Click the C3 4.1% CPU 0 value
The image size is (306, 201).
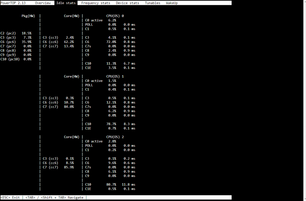(x=112, y=38)
